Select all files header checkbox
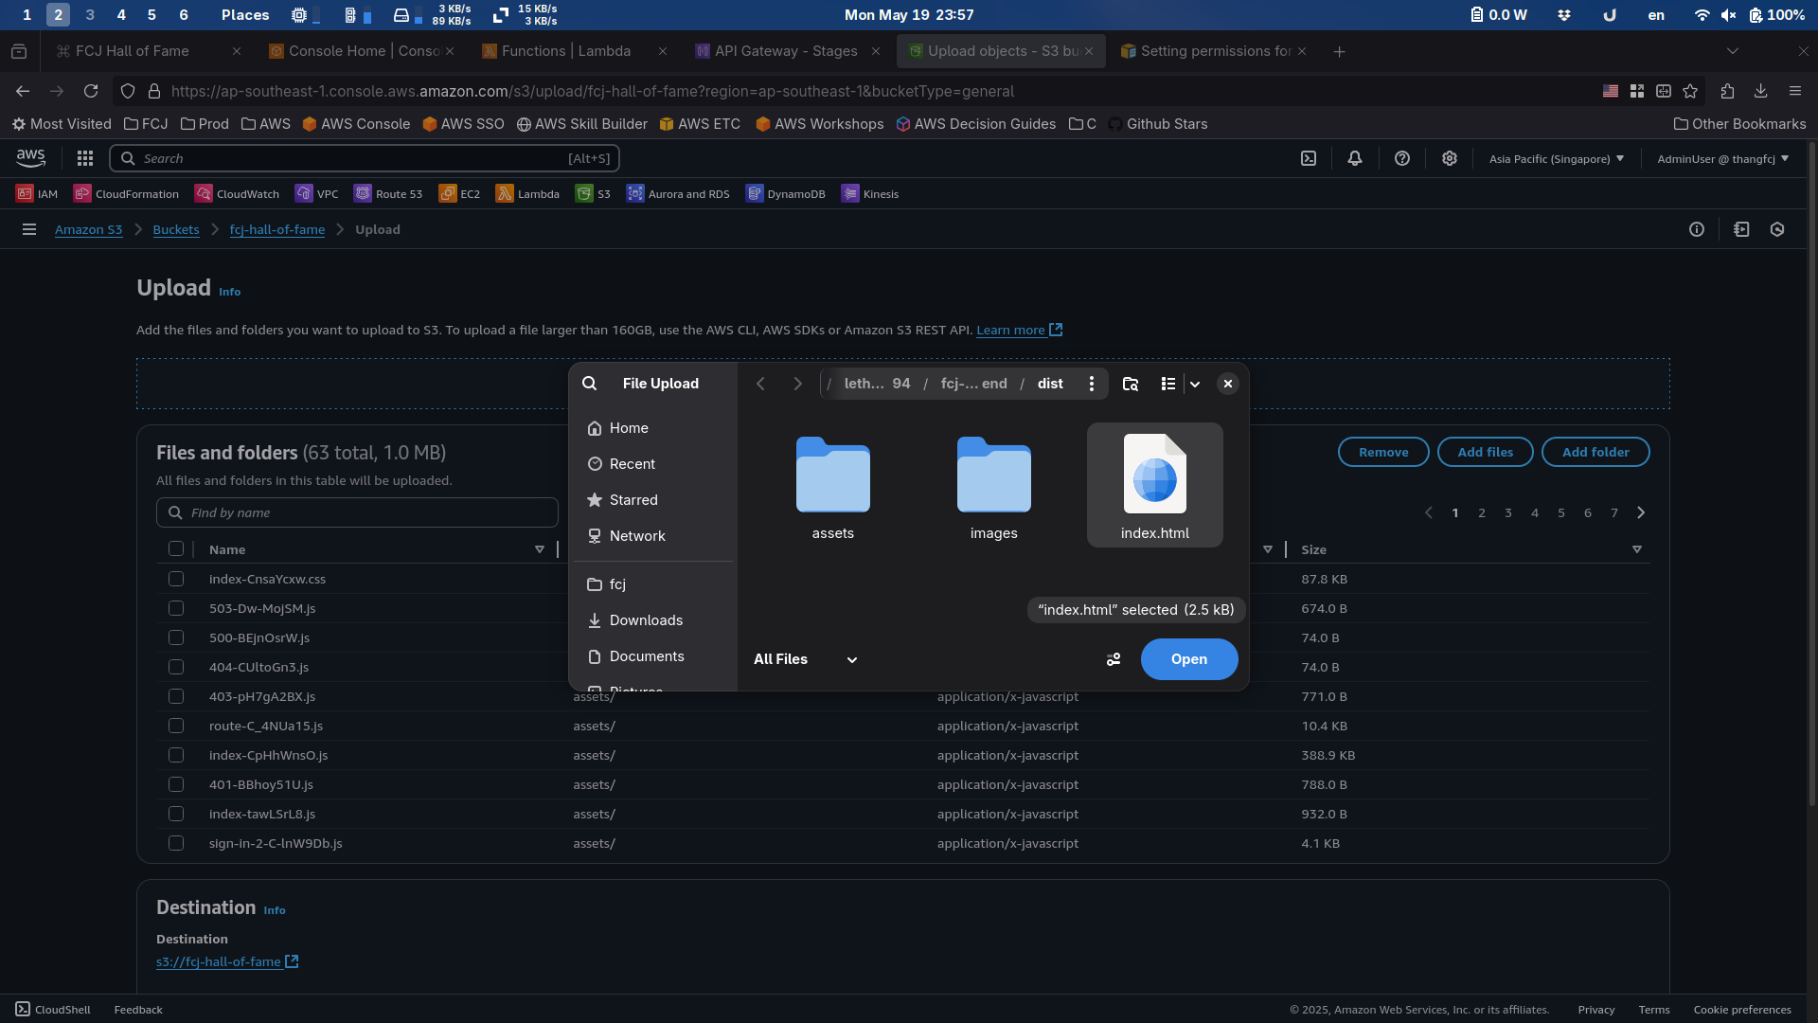This screenshot has height=1023, width=1818. click(176, 548)
